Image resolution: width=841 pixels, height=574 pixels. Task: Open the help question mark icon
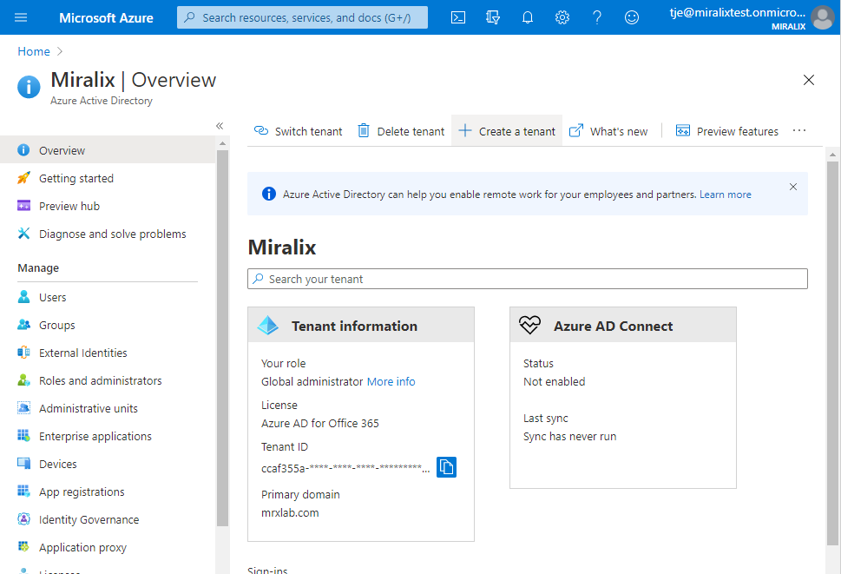pos(597,17)
